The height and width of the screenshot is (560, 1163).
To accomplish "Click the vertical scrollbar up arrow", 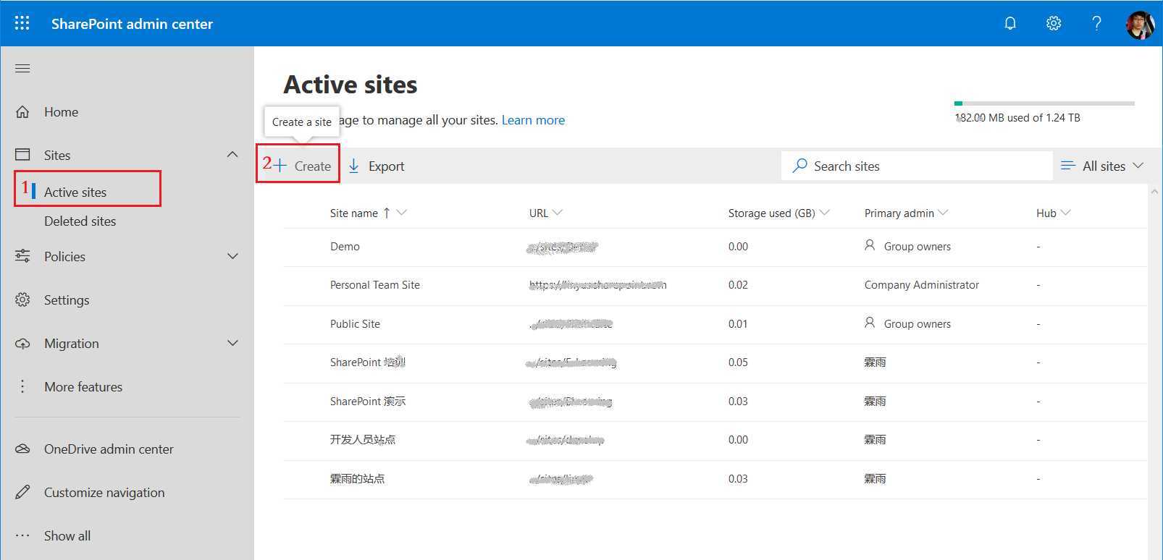I will tap(1154, 191).
